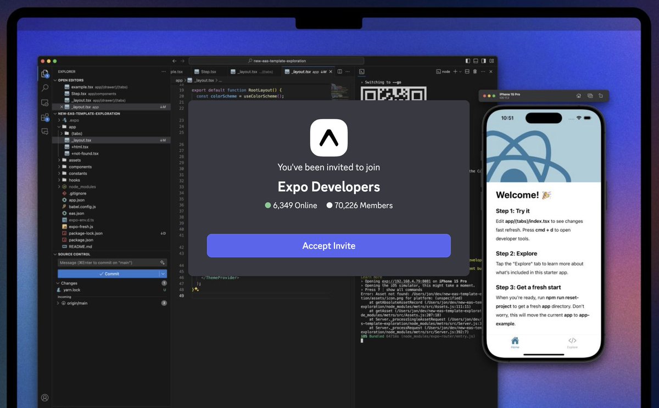Split the editor right
This screenshot has height=408, width=659.
(x=339, y=71)
